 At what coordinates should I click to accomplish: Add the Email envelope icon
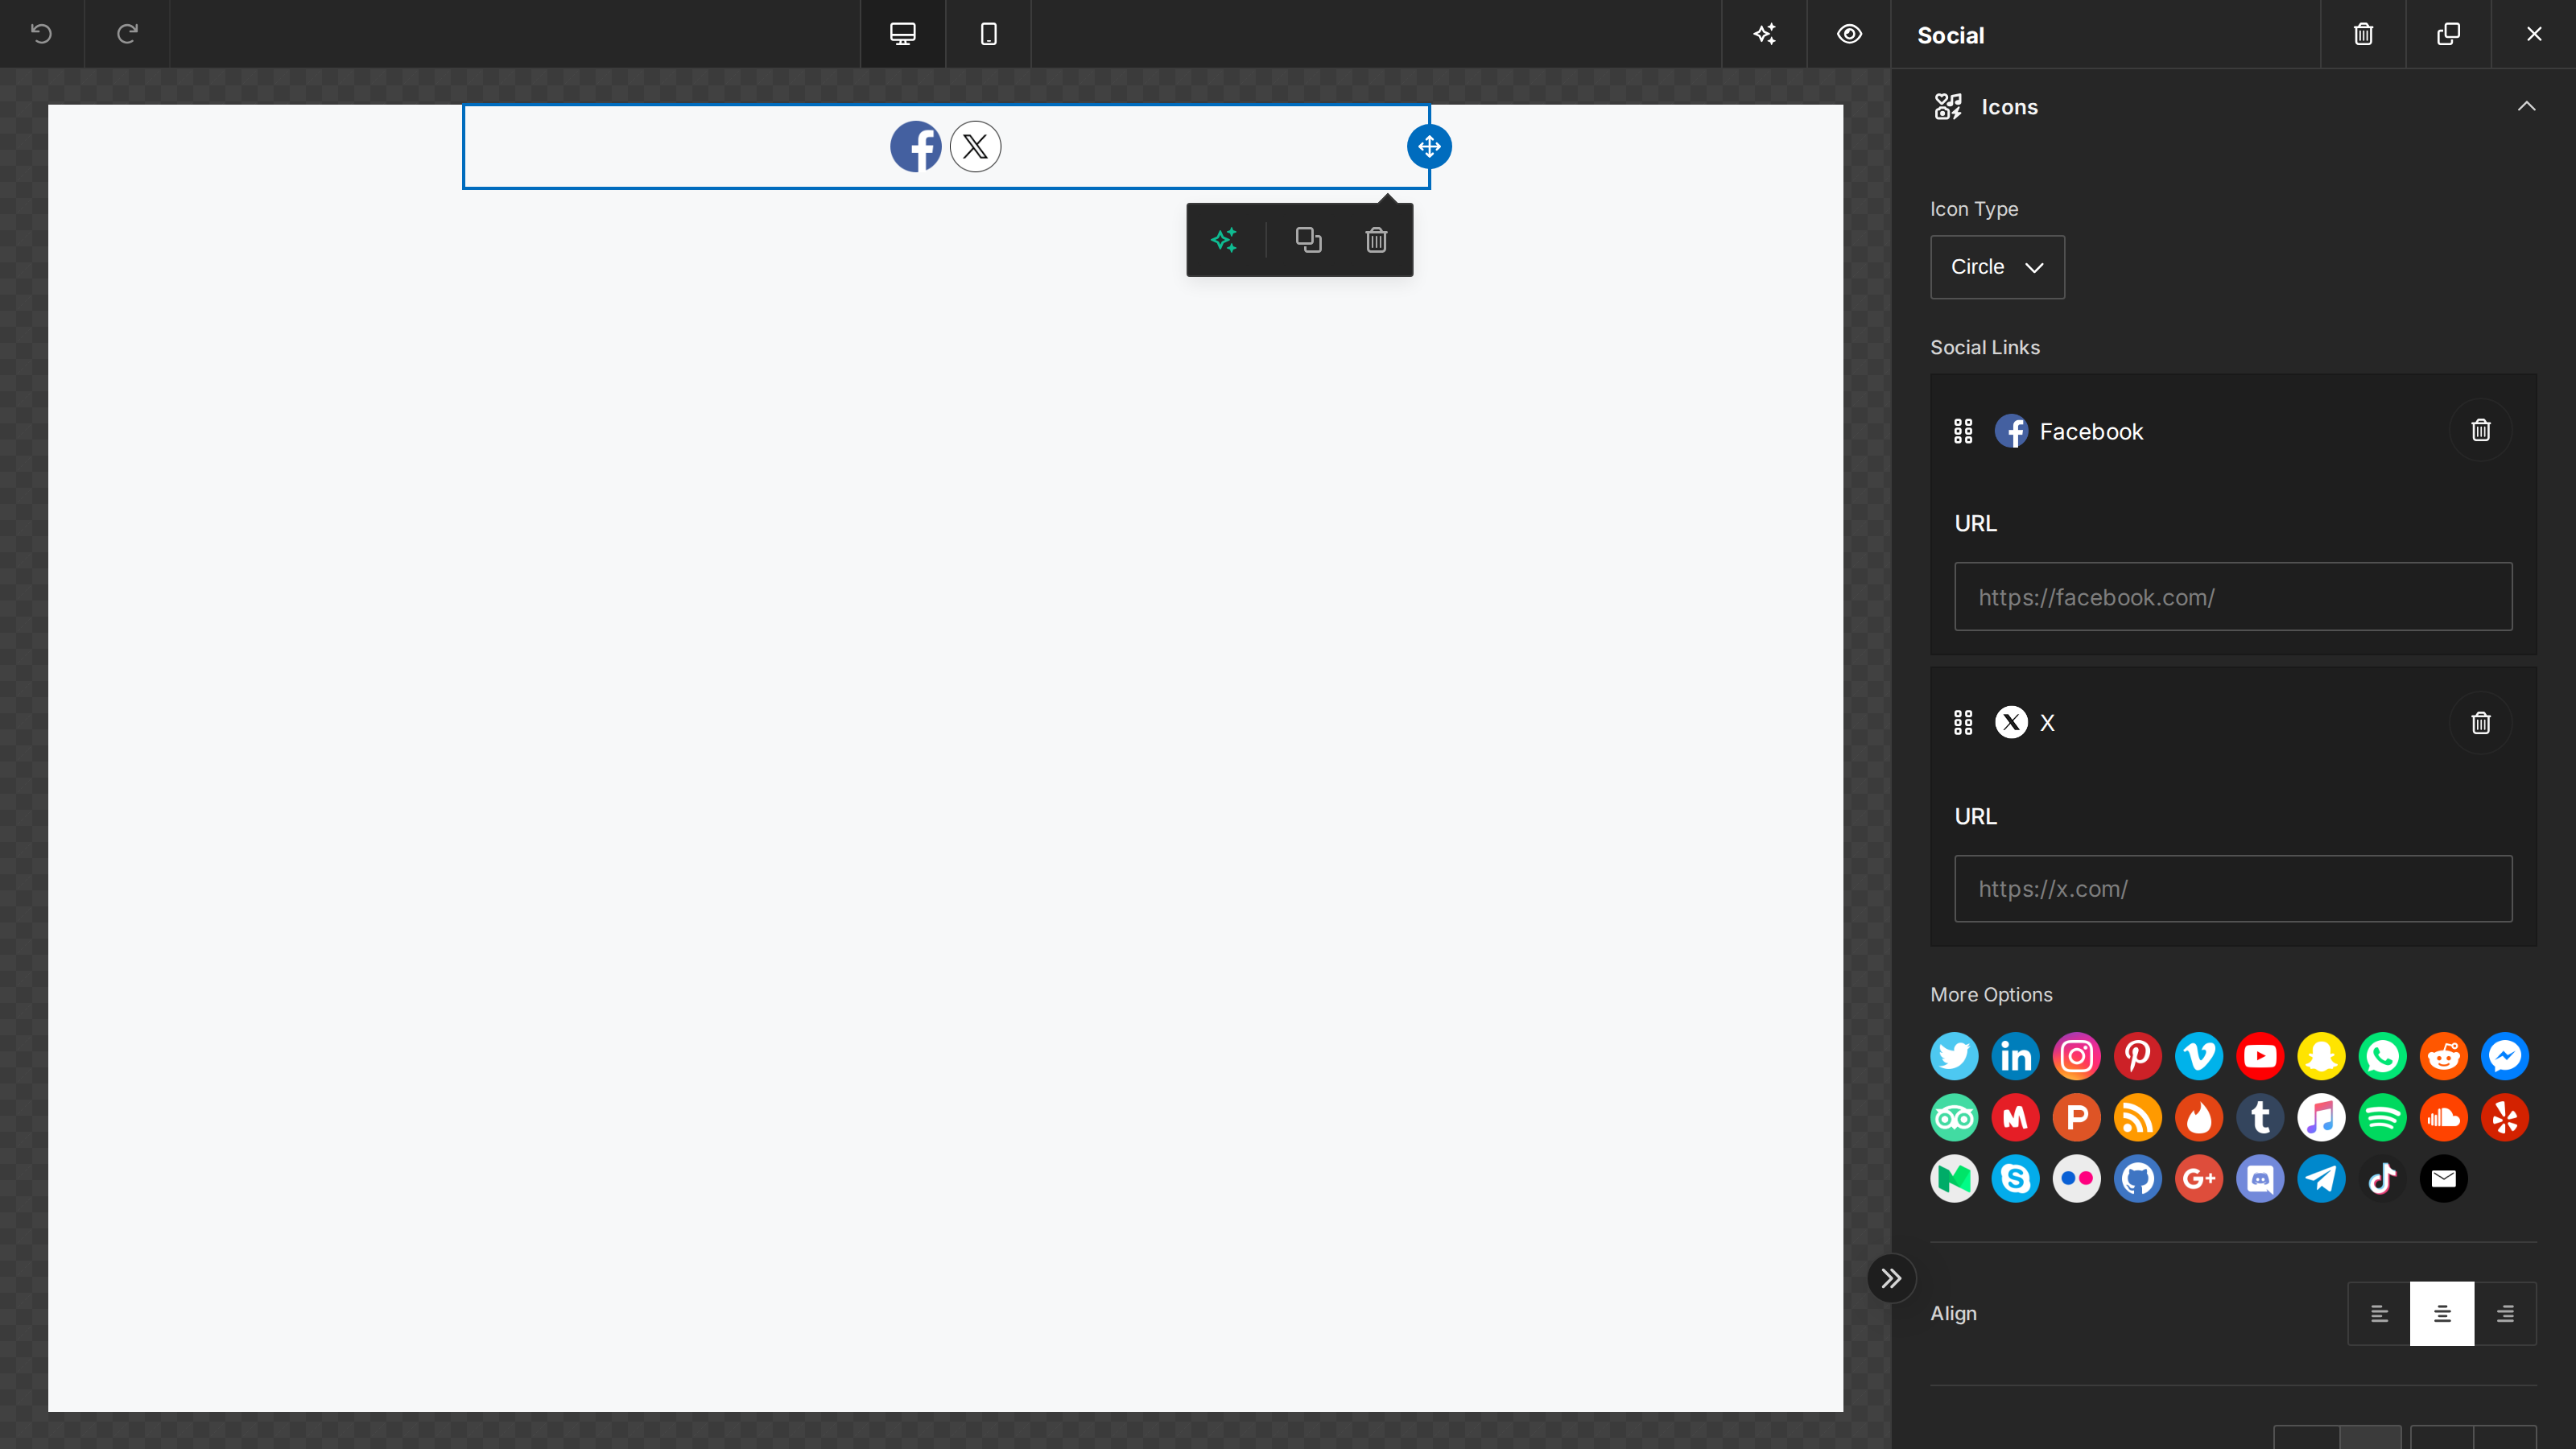click(x=2444, y=1178)
